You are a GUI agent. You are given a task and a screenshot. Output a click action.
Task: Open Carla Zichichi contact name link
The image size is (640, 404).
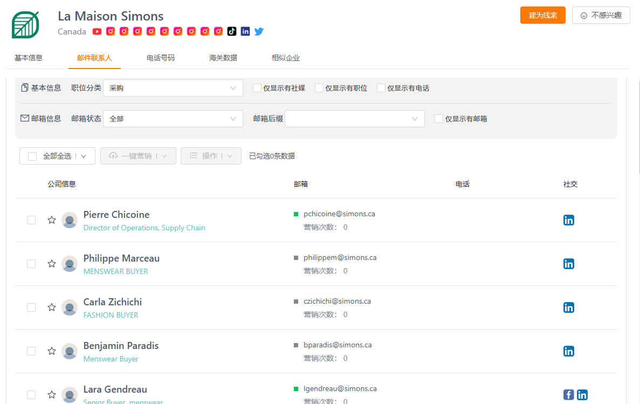click(x=113, y=302)
